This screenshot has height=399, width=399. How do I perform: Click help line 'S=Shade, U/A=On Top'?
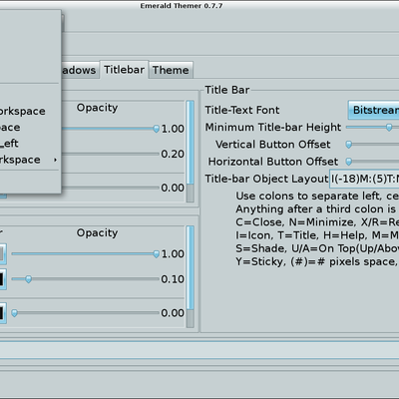click(x=317, y=248)
